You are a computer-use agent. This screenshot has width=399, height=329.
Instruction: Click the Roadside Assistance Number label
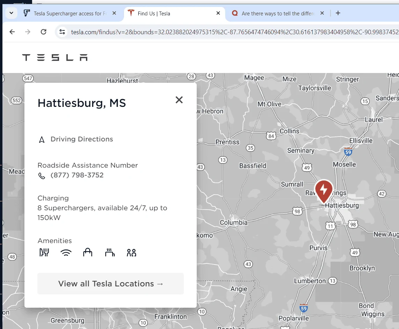tap(88, 166)
